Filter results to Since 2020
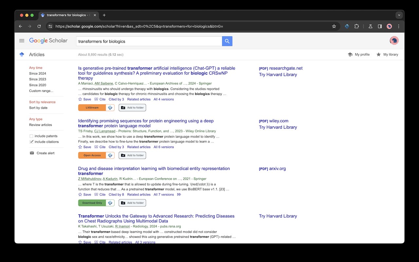This screenshot has width=419, height=262. [x=38, y=85]
